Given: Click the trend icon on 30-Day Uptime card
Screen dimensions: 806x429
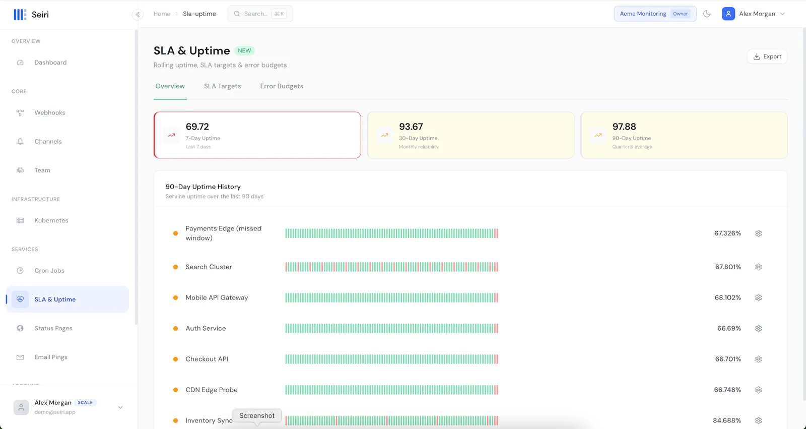Looking at the screenshot, I should tap(384, 135).
